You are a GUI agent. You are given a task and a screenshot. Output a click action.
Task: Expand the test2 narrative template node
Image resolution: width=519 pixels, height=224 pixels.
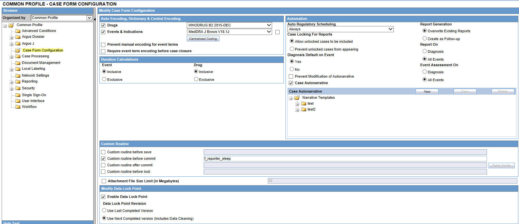click(297, 110)
